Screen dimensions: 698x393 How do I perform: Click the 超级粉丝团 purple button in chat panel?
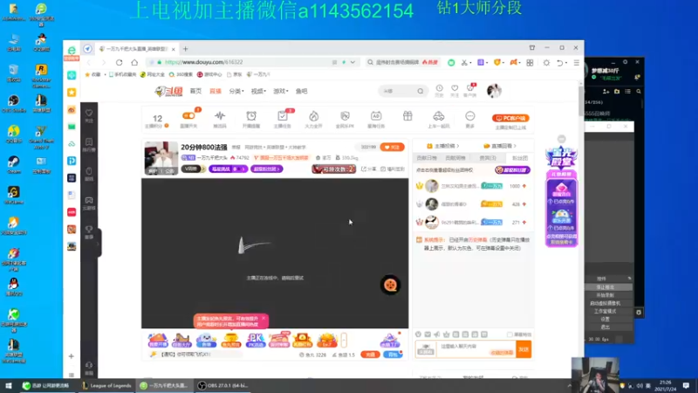pyautogui.click(x=512, y=169)
